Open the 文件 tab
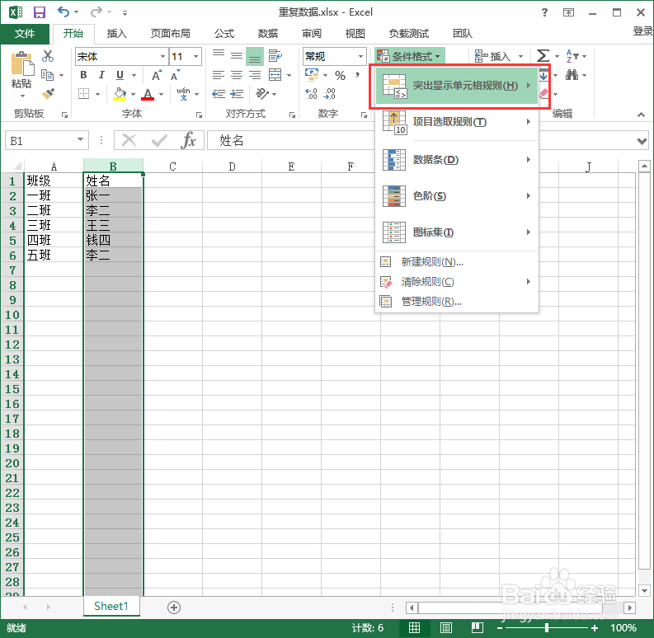Screen dimensions: 654x638 click(25, 33)
